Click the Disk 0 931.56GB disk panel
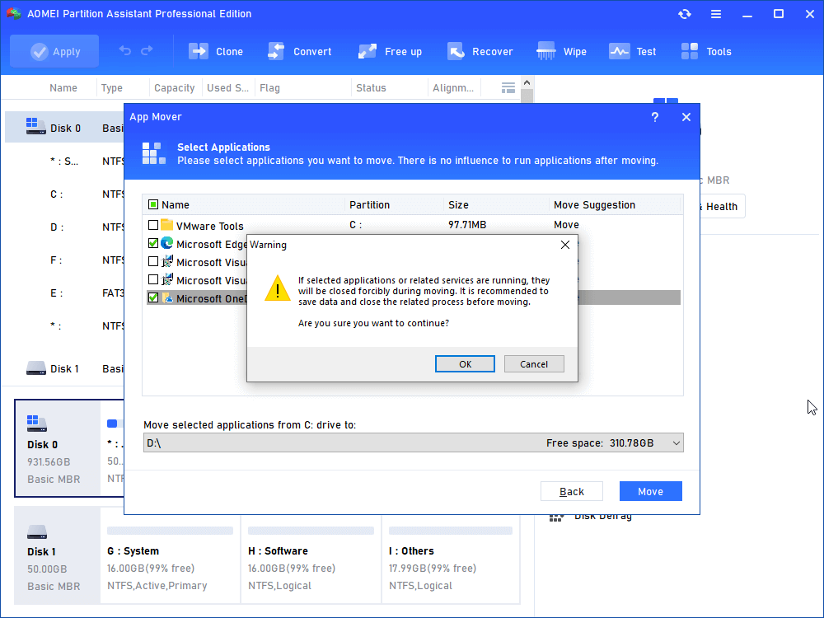This screenshot has height=618, width=824. pos(58,448)
